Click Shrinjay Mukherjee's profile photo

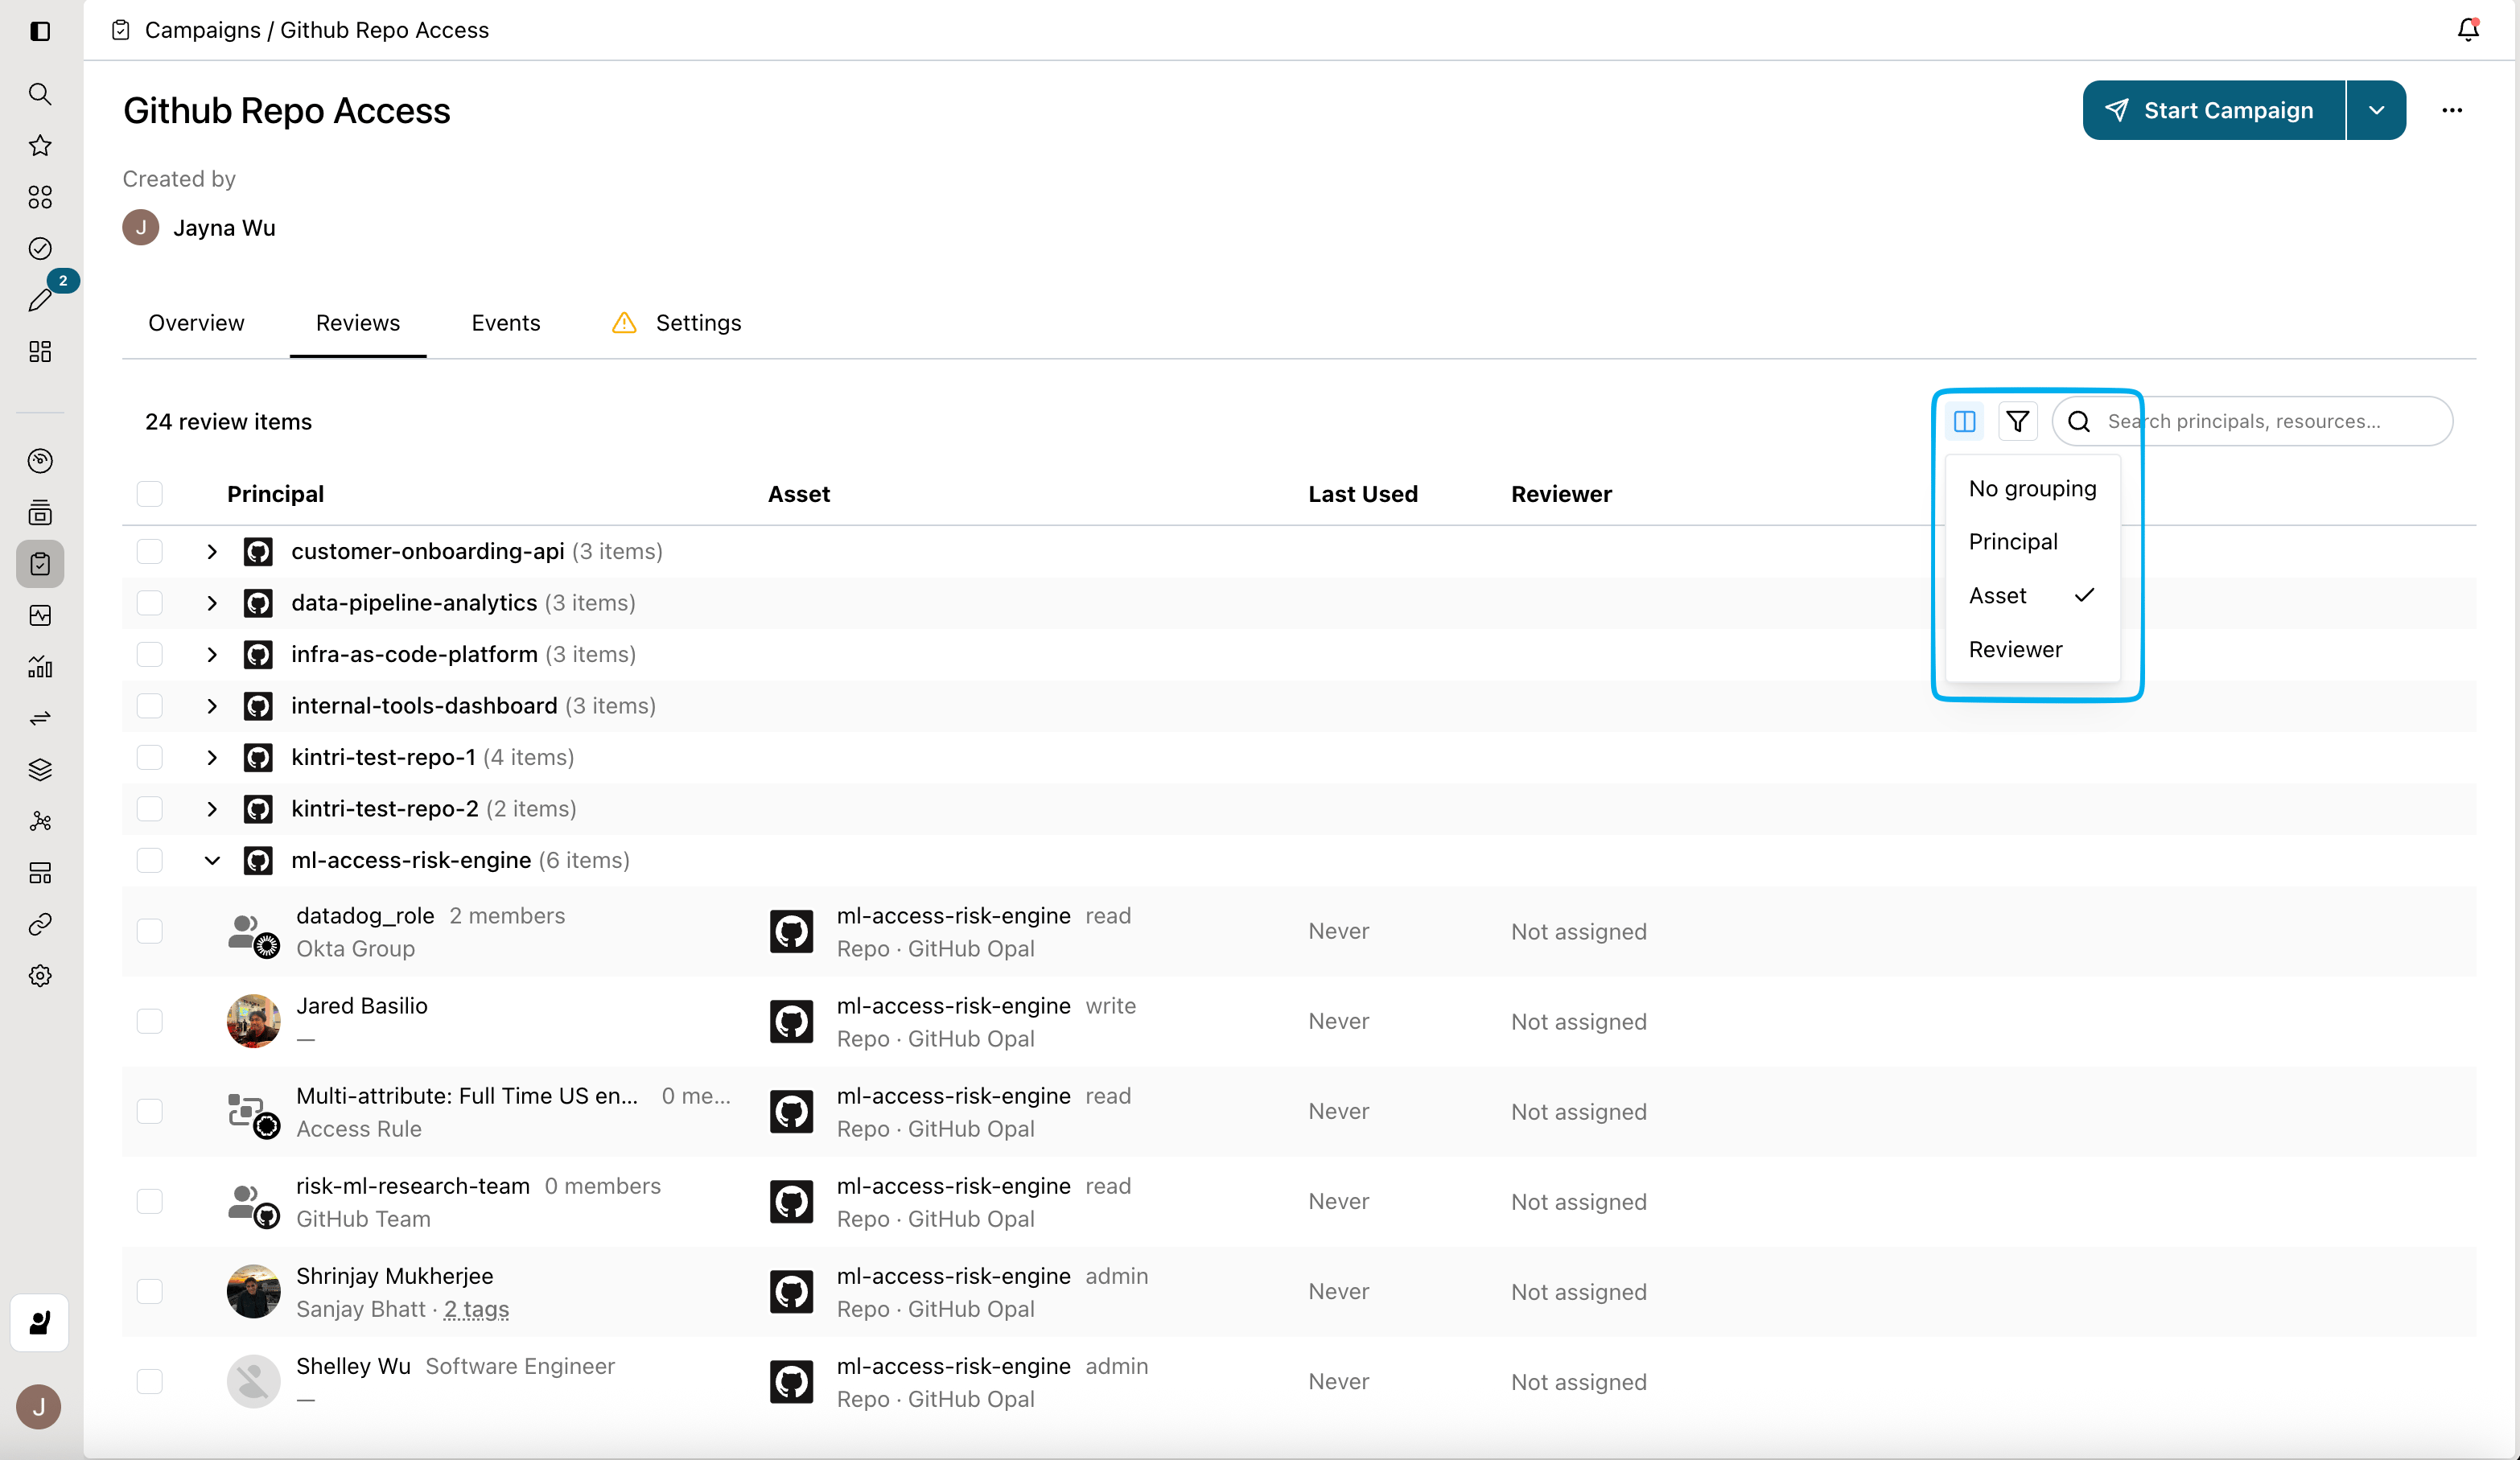(x=253, y=1291)
